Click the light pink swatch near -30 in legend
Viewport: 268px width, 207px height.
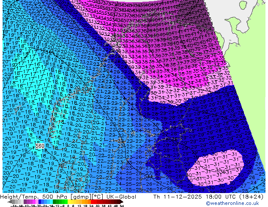37,202
